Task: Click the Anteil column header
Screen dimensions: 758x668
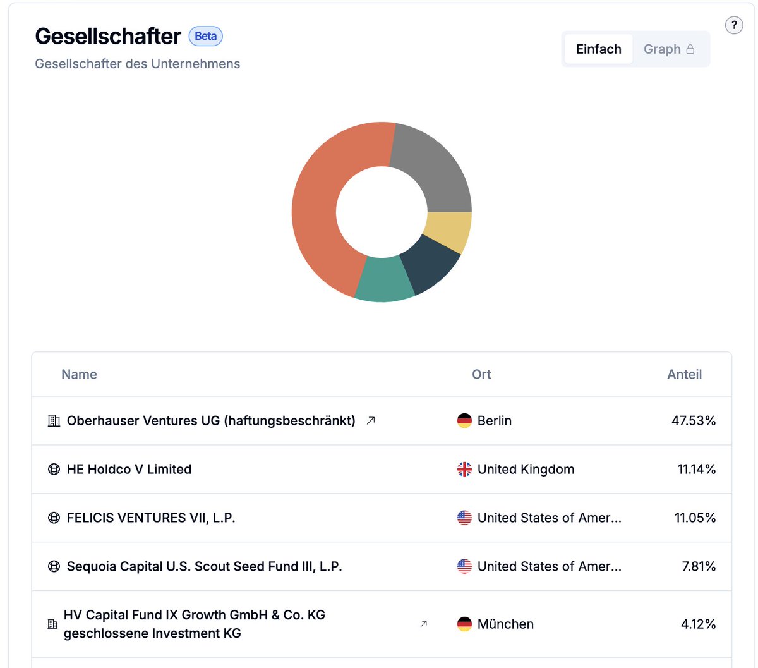Action: point(685,374)
